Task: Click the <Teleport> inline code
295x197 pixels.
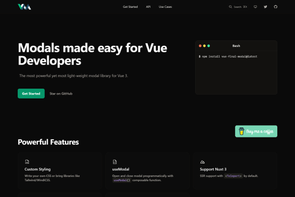Action: [233, 176]
